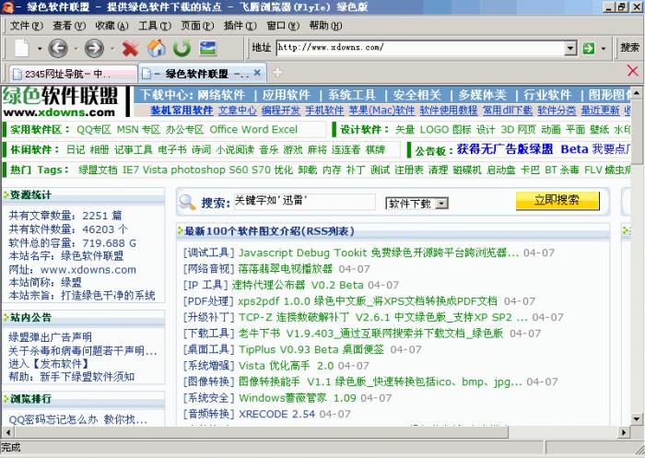This screenshot has width=645, height=458.
Task: Open the 软件下载 search type dropdown
Action: 416,204
